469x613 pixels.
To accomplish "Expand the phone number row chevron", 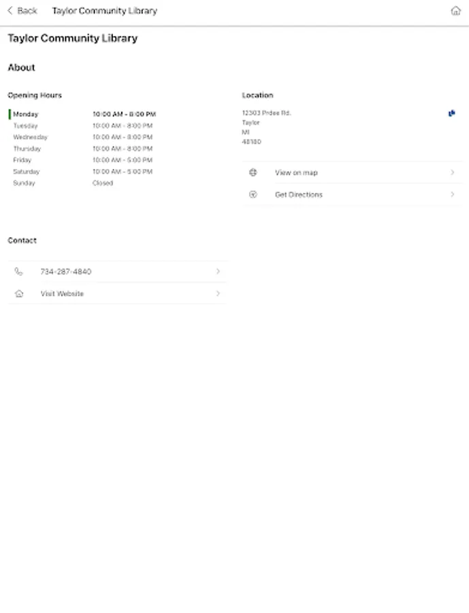I will point(218,271).
